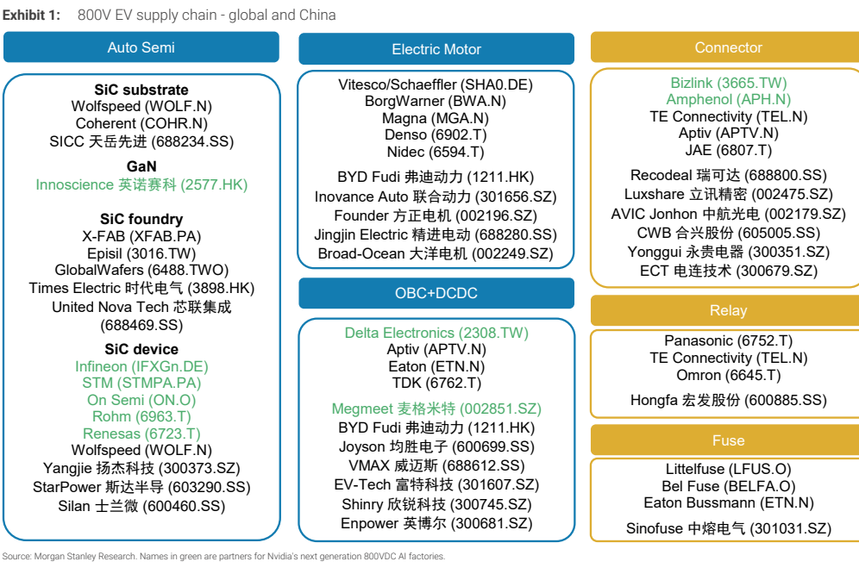The image size is (859, 574).
Task: Click the Electric Motor header box
Action: [x=436, y=49]
